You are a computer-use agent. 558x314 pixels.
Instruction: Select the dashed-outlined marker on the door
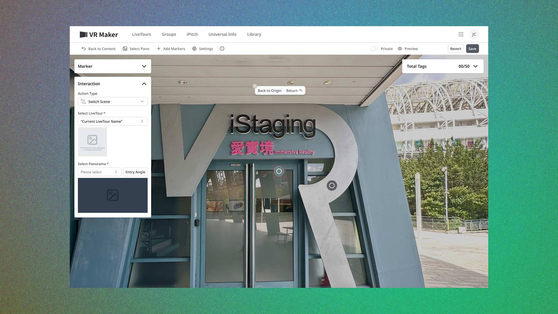tap(279, 171)
